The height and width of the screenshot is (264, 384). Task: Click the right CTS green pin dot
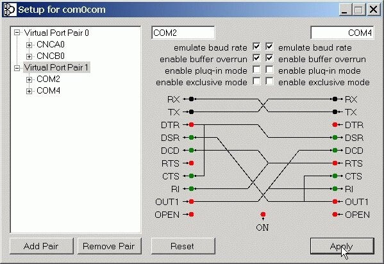pos(335,176)
